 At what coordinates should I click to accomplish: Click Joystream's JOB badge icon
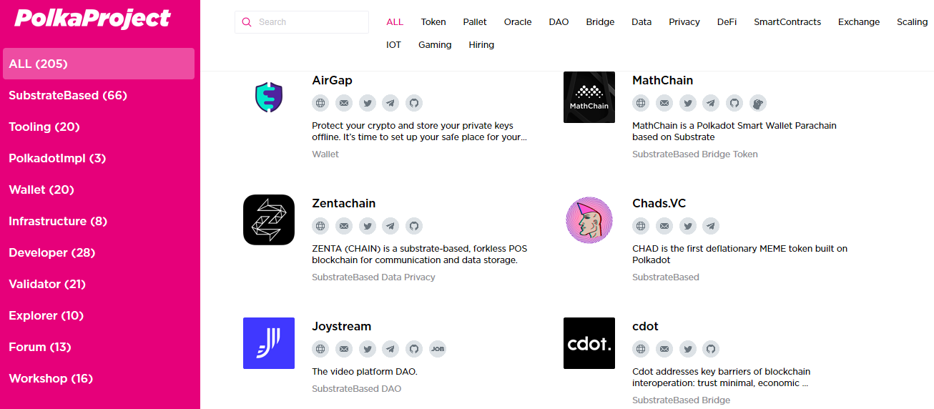pos(438,349)
